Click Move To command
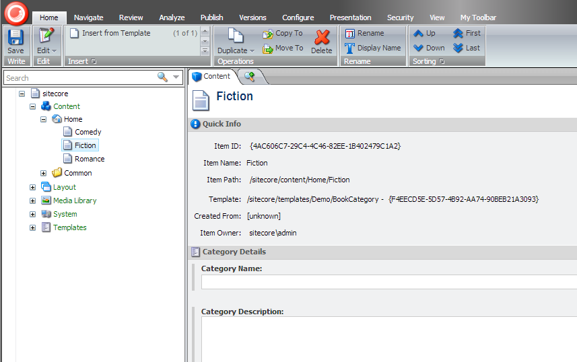This screenshot has width=577, height=362. pyautogui.click(x=283, y=48)
